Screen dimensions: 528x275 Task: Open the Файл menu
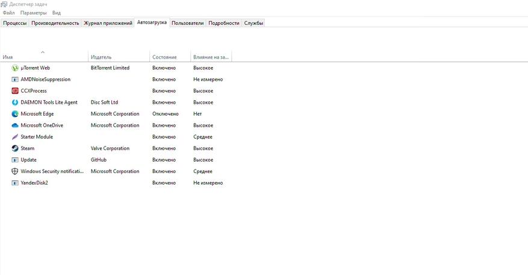pos(9,13)
